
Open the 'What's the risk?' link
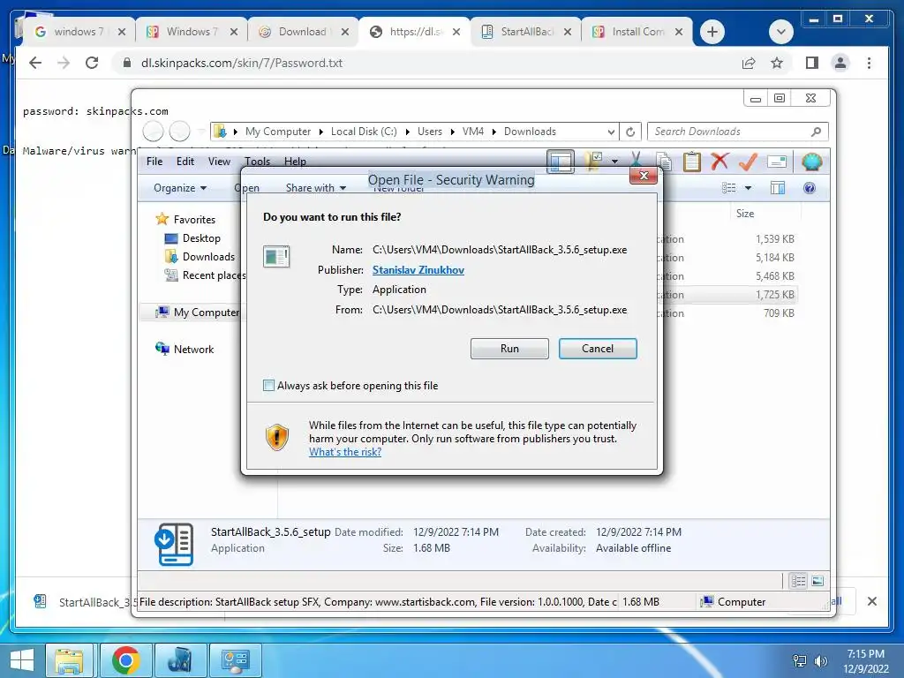[x=345, y=452]
